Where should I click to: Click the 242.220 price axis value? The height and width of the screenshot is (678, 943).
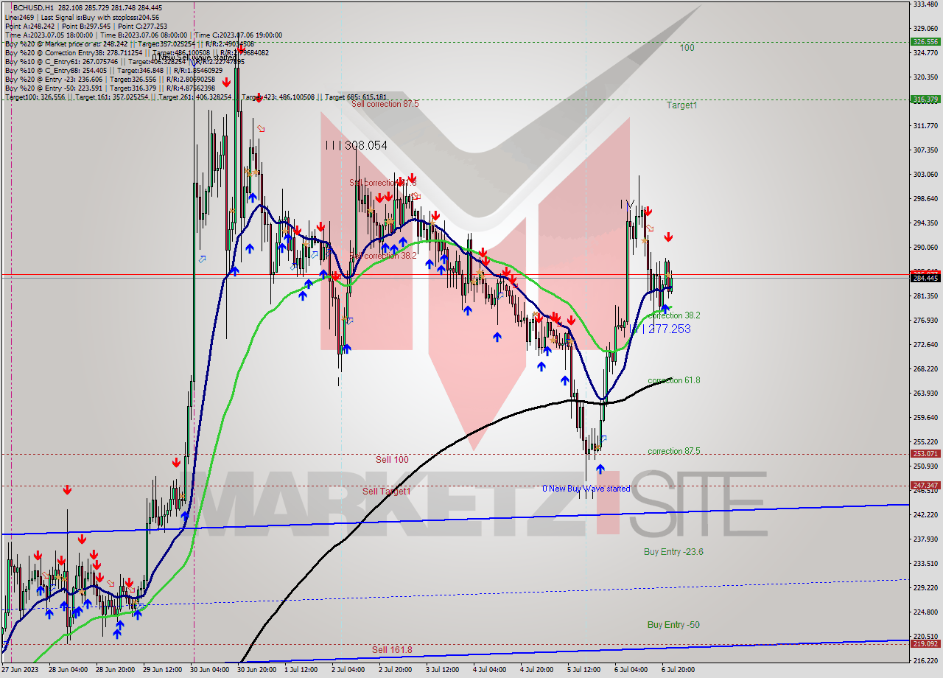(925, 515)
